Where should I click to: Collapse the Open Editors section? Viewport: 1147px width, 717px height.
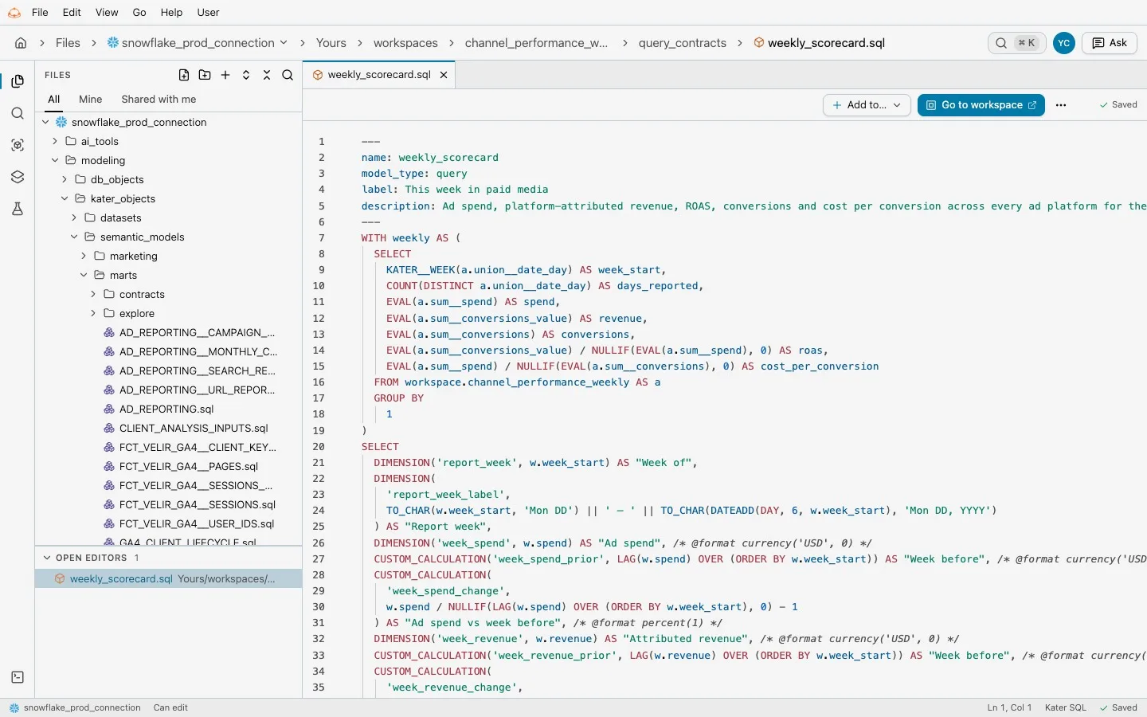click(x=47, y=558)
